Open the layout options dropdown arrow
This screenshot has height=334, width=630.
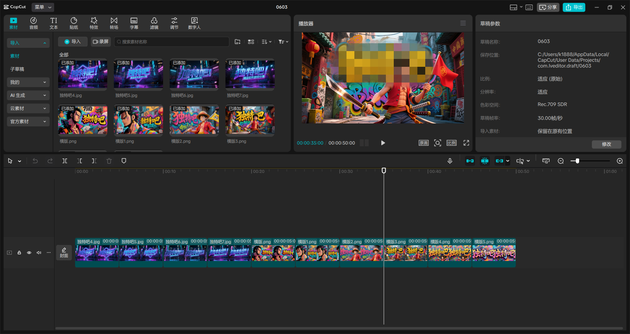[521, 7]
